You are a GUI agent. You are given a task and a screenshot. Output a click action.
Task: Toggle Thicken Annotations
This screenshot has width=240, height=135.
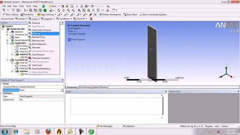coord(110,15)
